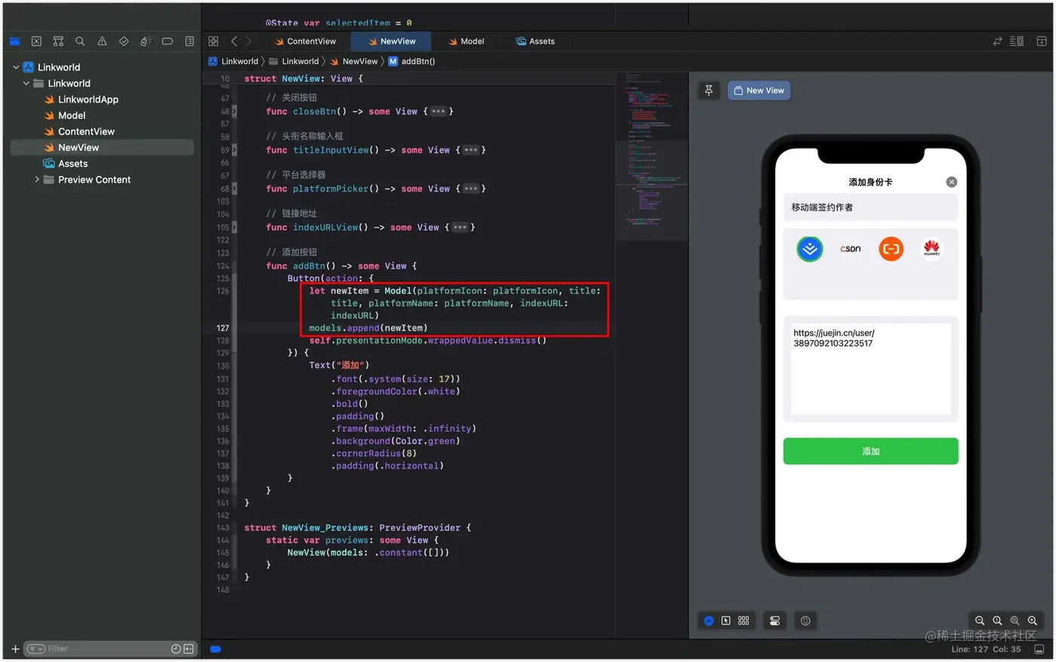Expand closeBtn folded code ellipsis
This screenshot has width=1056, height=662.
[438, 112]
